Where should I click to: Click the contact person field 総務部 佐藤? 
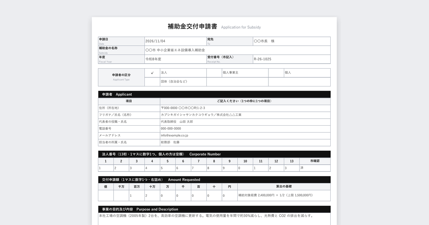[x=245, y=142]
